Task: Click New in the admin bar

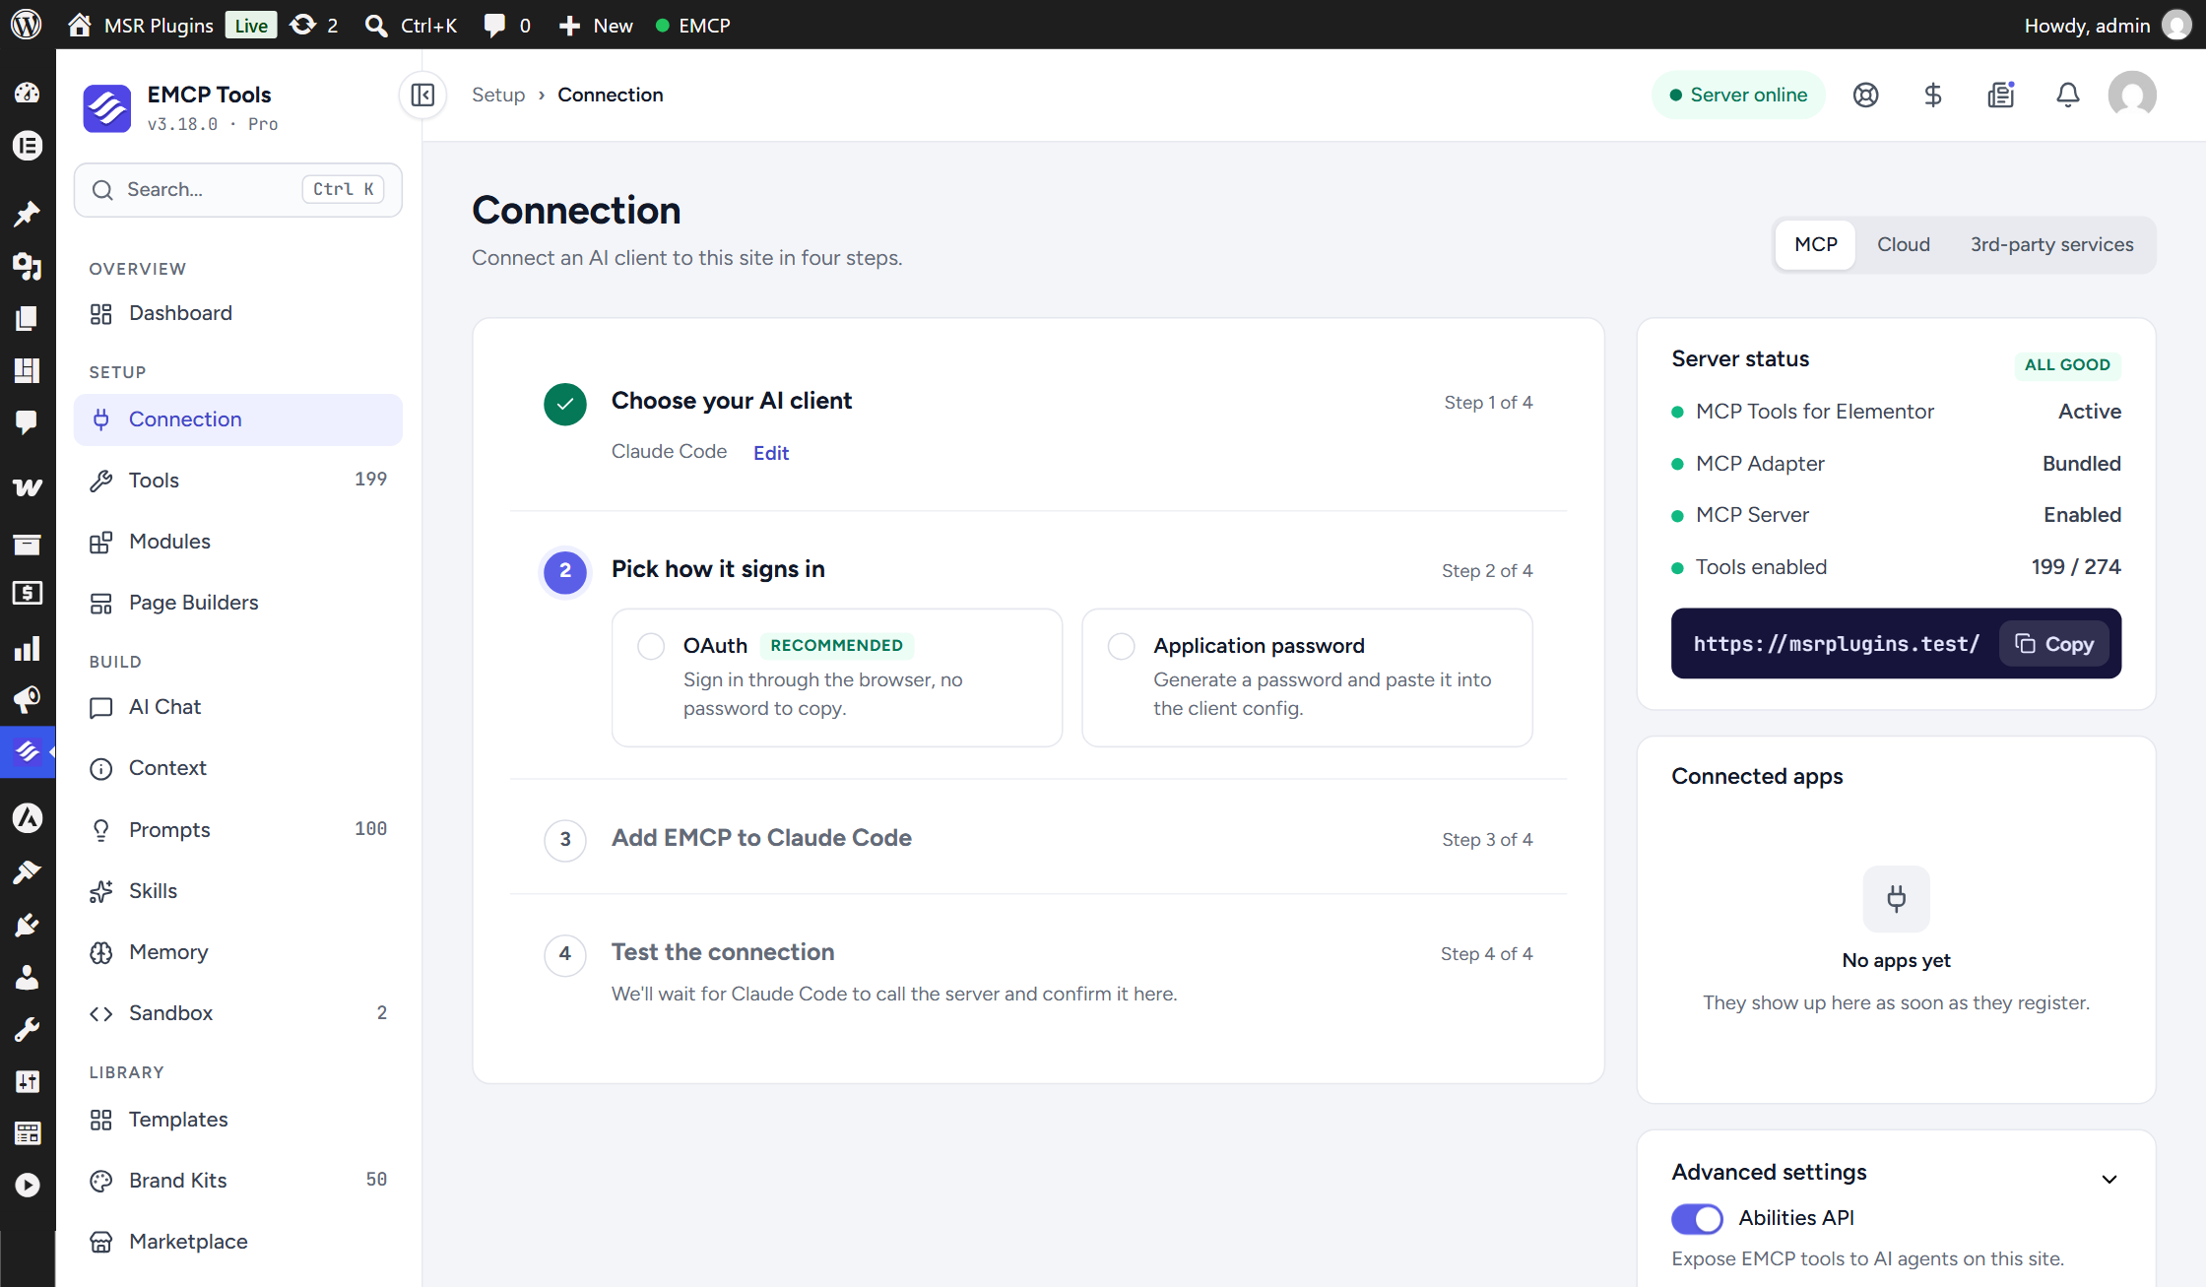Action: point(596,25)
